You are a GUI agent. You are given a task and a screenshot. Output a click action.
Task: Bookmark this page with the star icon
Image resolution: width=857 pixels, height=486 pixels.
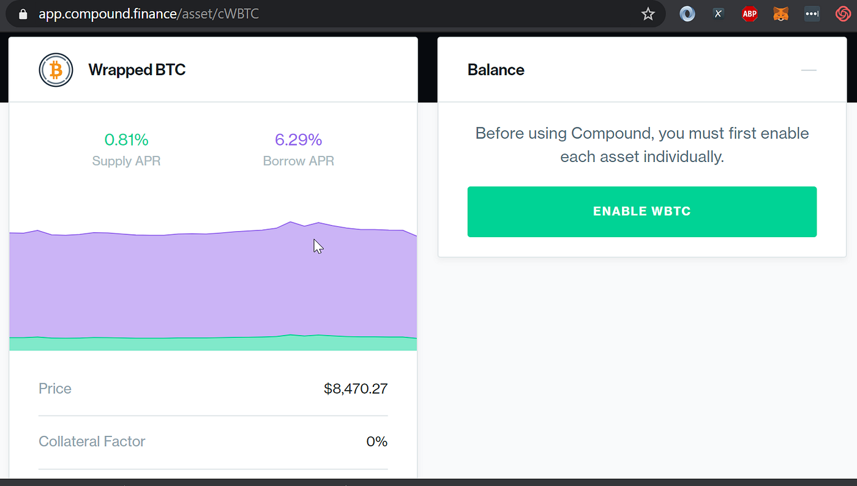coord(648,13)
